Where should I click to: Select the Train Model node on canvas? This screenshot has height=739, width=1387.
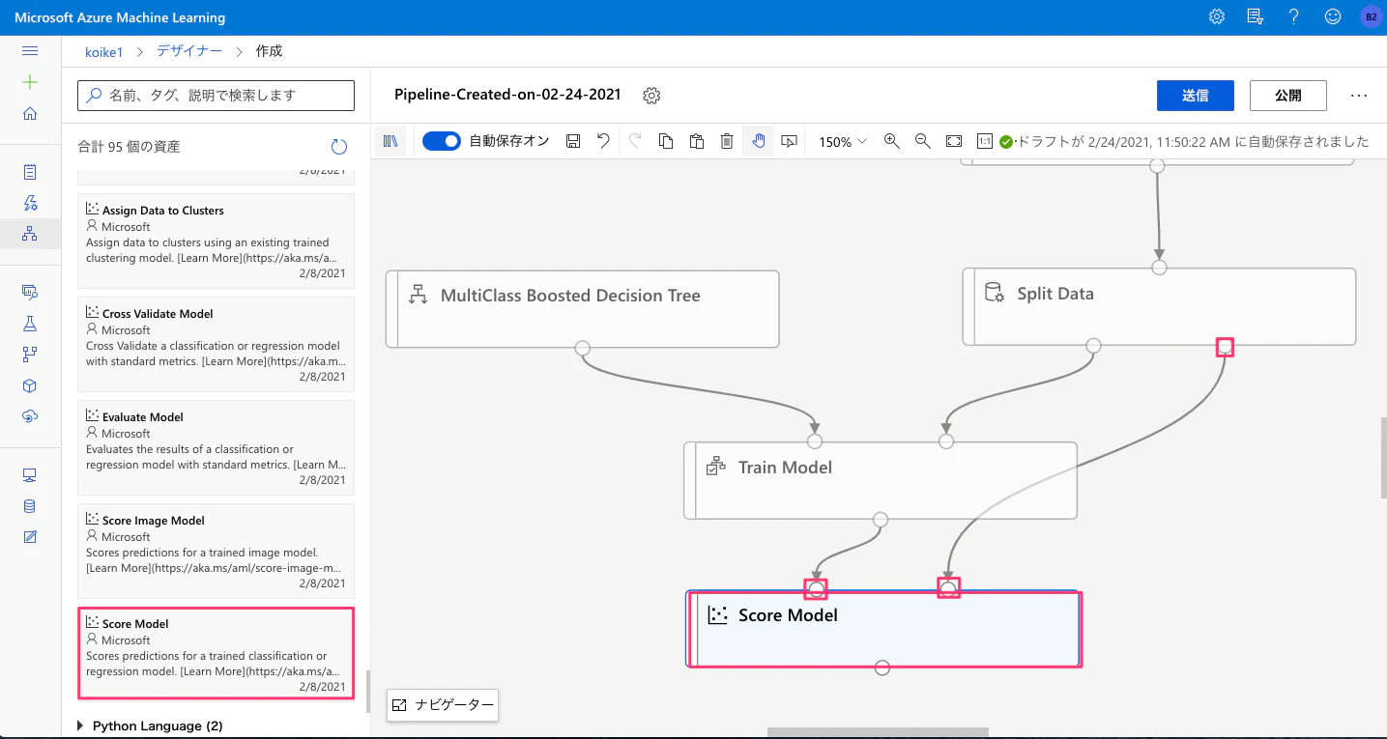click(880, 481)
